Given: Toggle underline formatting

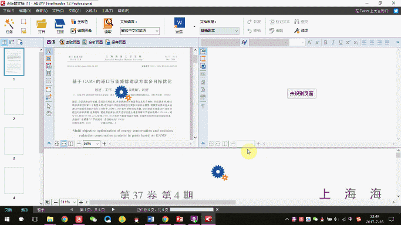Looking at the screenshot, I should (x=341, y=42).
